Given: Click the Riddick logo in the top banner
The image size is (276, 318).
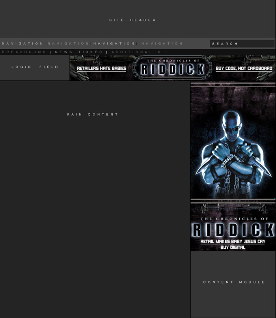Looking at the screenshot, I should [173, 68].
